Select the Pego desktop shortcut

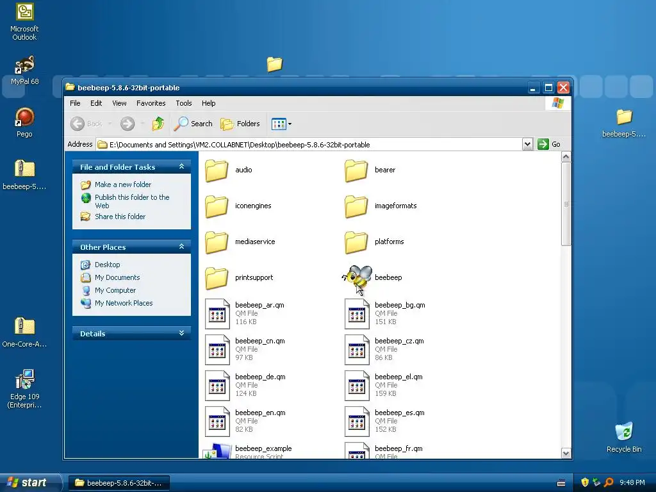click(x=24, y=122)
